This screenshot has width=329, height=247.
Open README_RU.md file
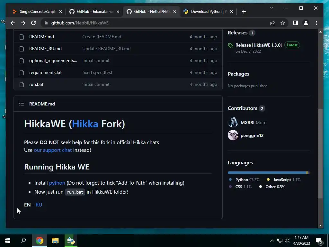pos(45,49)
